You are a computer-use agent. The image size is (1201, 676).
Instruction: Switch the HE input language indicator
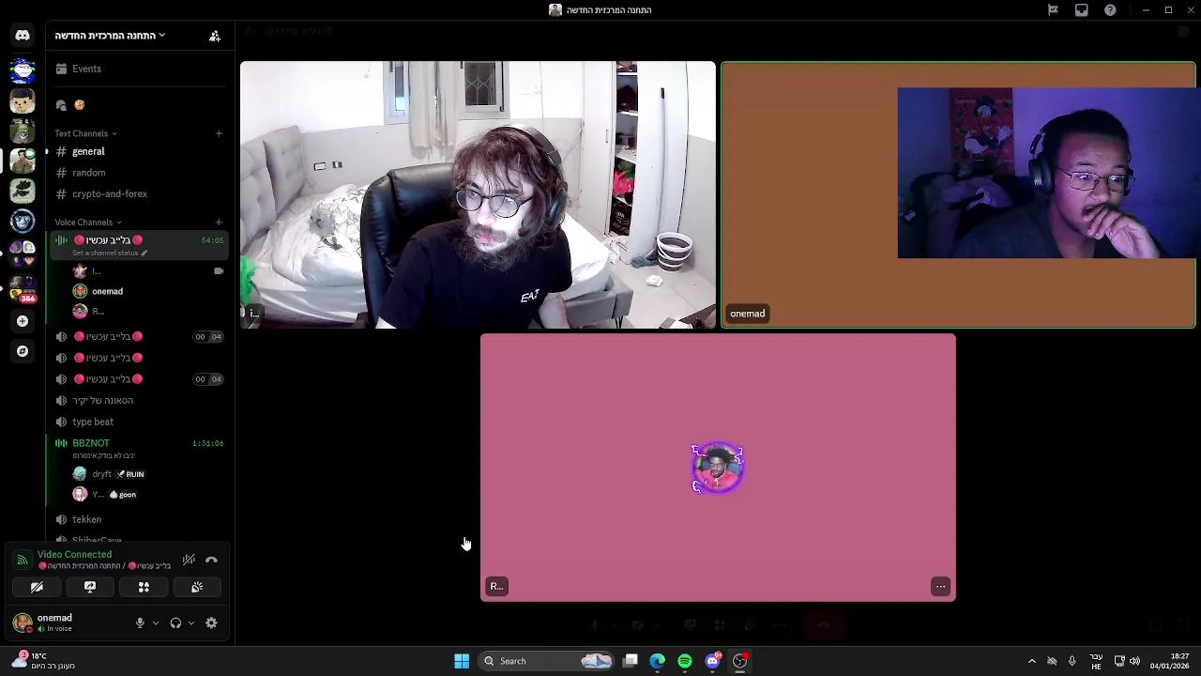pyautogui.click(x=1096, y=661)
